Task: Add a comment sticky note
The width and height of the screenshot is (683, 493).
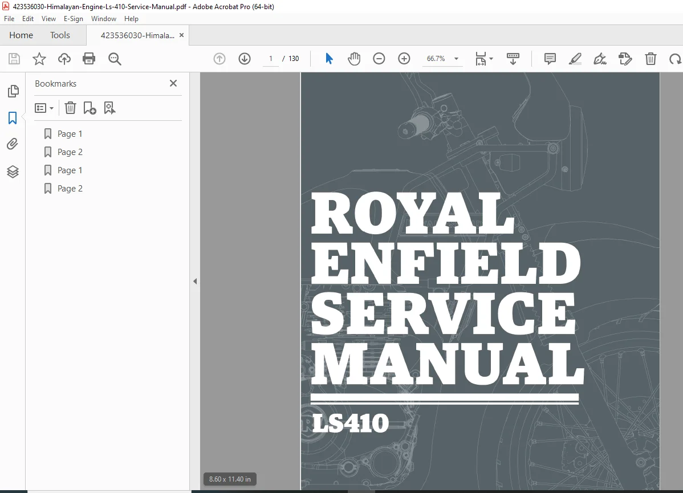Action: coord(550,59)
